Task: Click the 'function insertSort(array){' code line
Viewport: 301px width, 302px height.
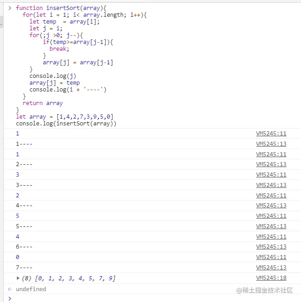Action: [x=61, y=8]
